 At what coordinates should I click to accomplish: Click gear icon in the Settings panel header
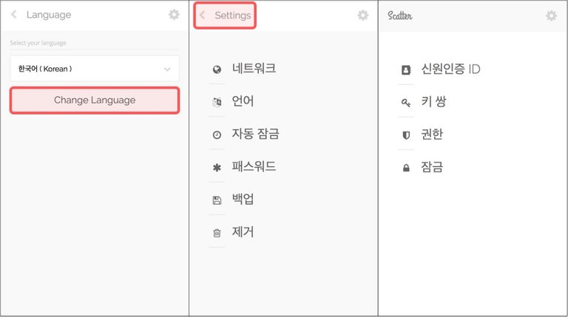point(362,16)
